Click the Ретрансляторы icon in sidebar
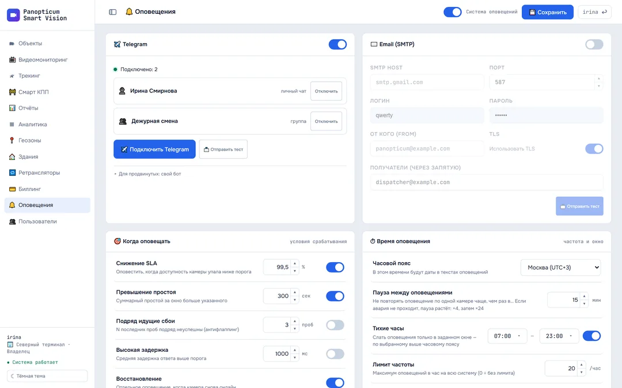 coord(12,172)
